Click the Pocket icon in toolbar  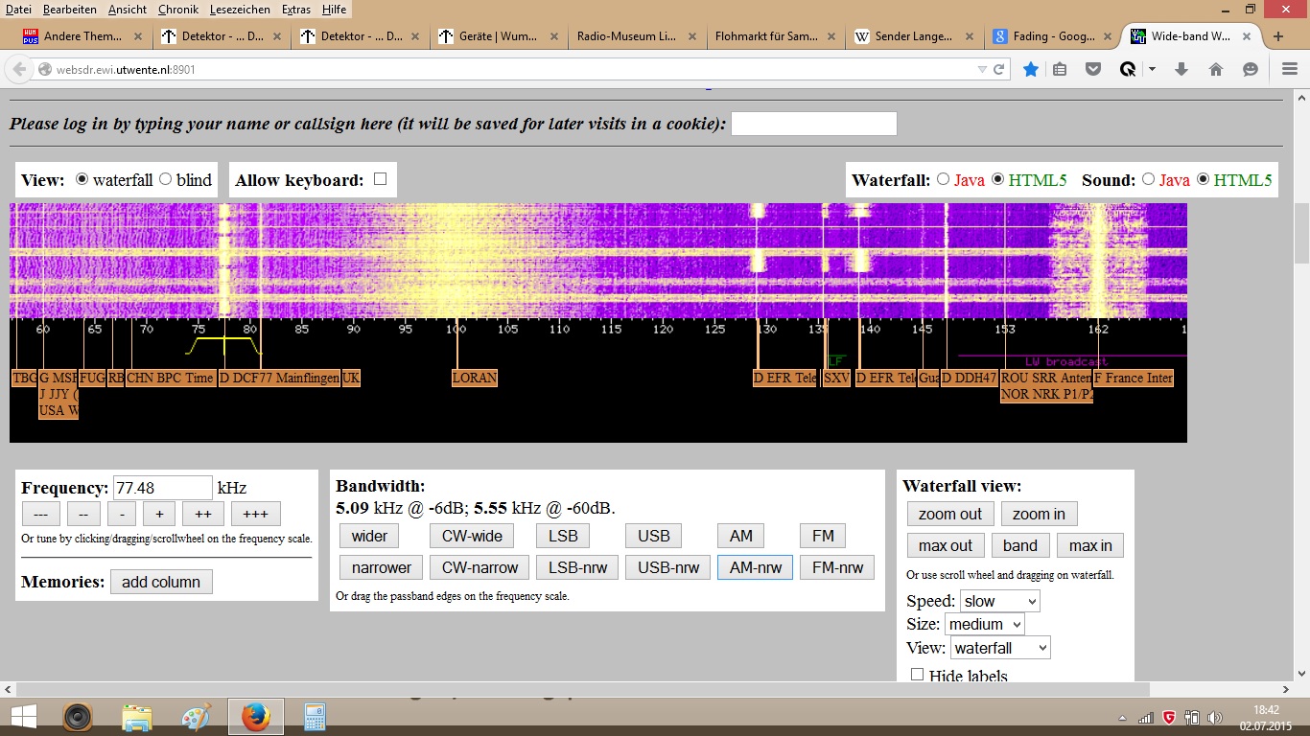coord(1092,69)
